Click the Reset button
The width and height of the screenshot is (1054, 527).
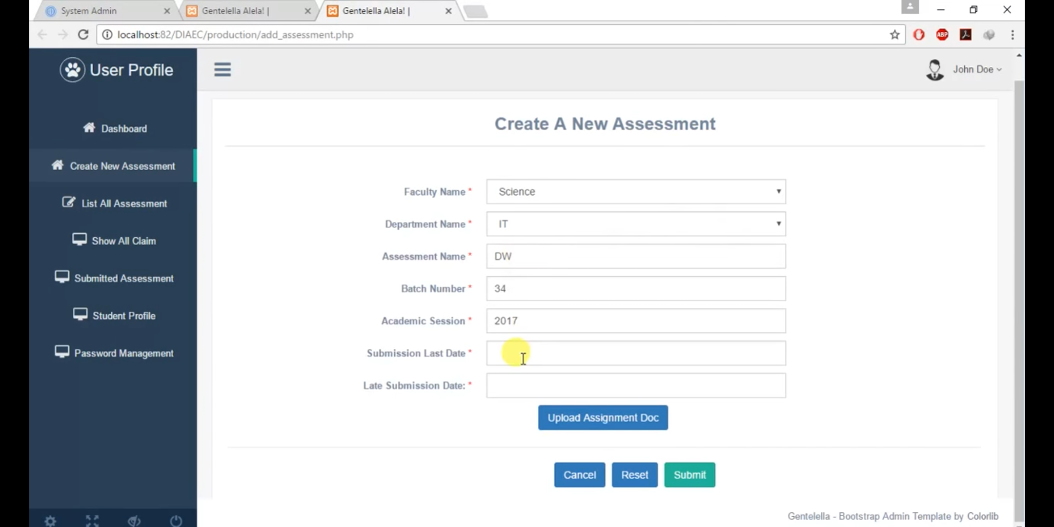click(x=634, y=475)
